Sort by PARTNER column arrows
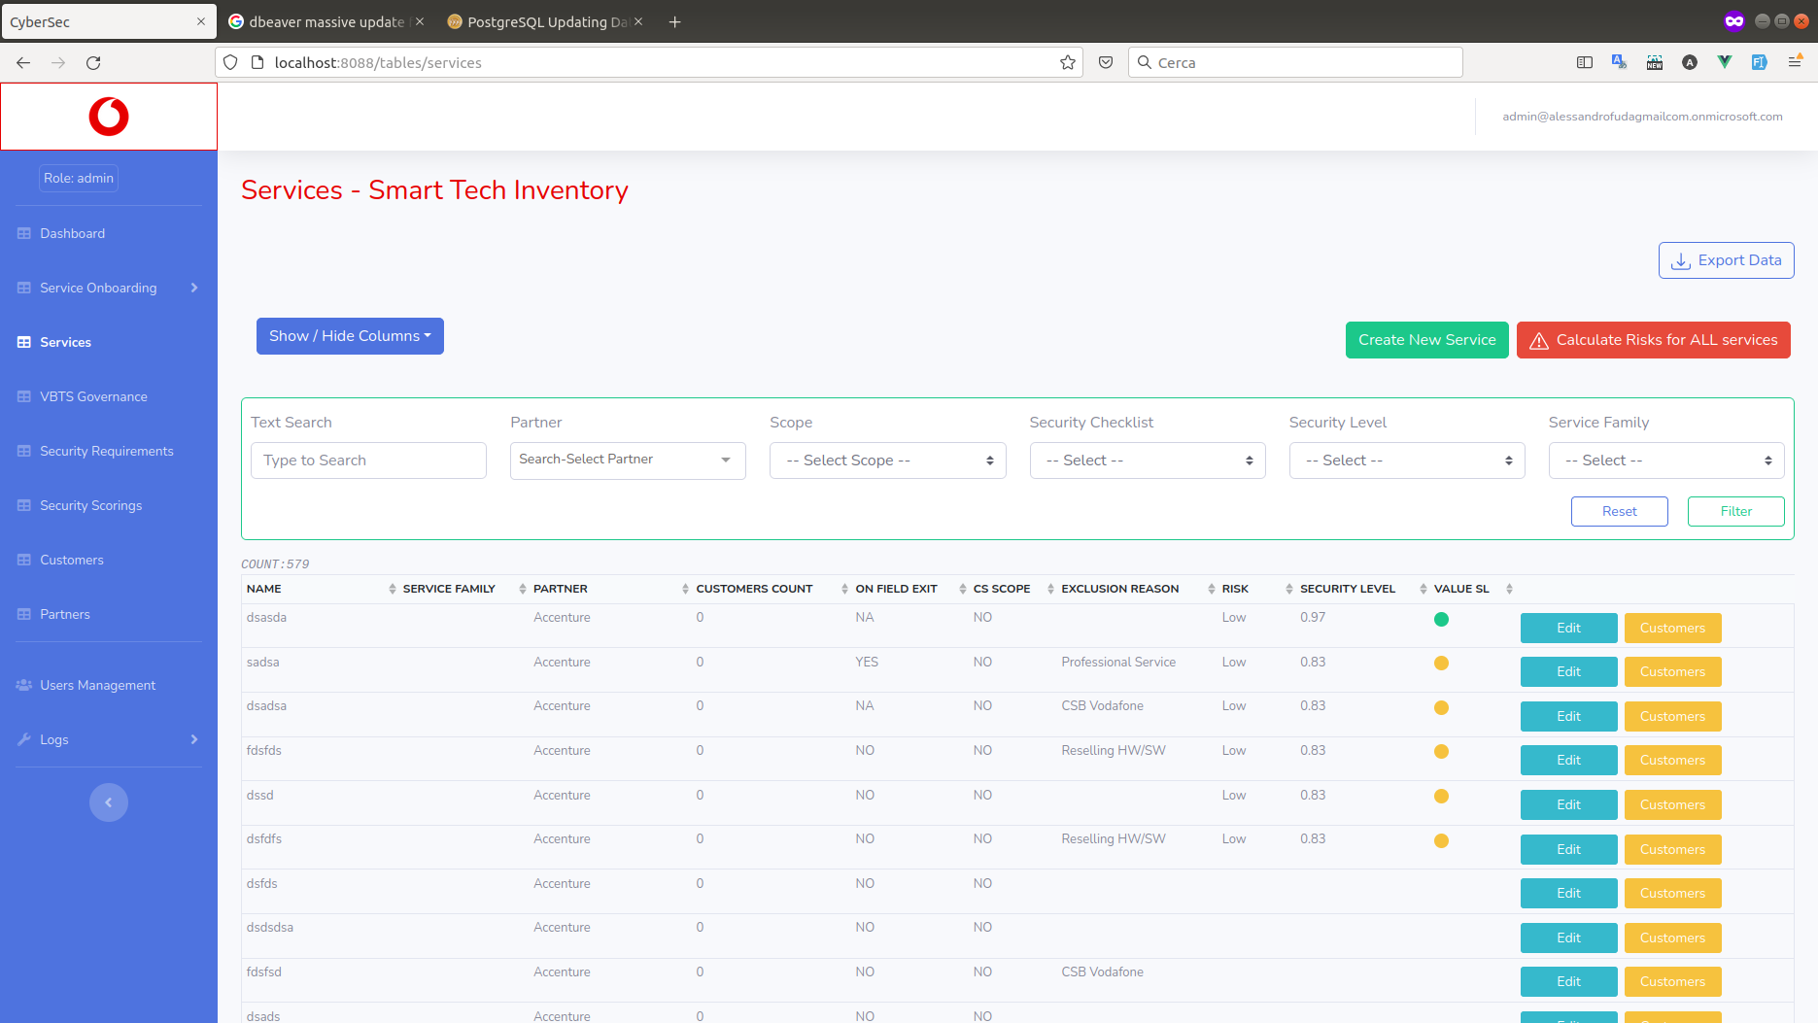Image resolution: width=1818 pixels, height=1023 pixels. tap(685, 589)
